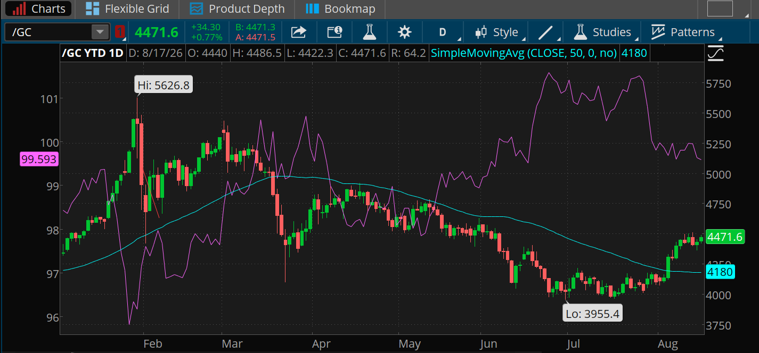Click the 101 level on left axis
This screenshot has width=759, height=353.
click(x=49, y=98)
